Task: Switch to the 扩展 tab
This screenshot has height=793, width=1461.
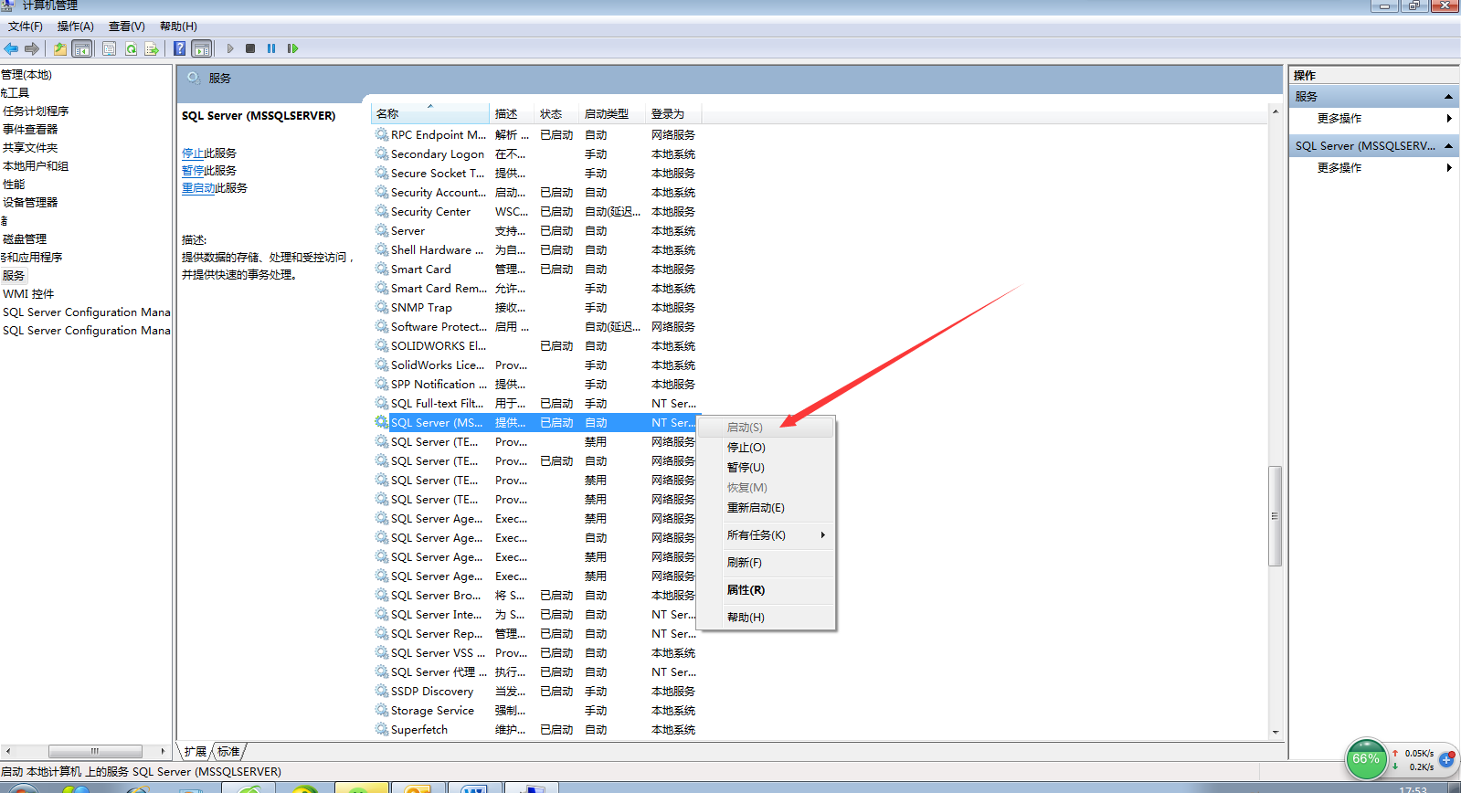Action: pyautogui.click(x=195, y=751)
